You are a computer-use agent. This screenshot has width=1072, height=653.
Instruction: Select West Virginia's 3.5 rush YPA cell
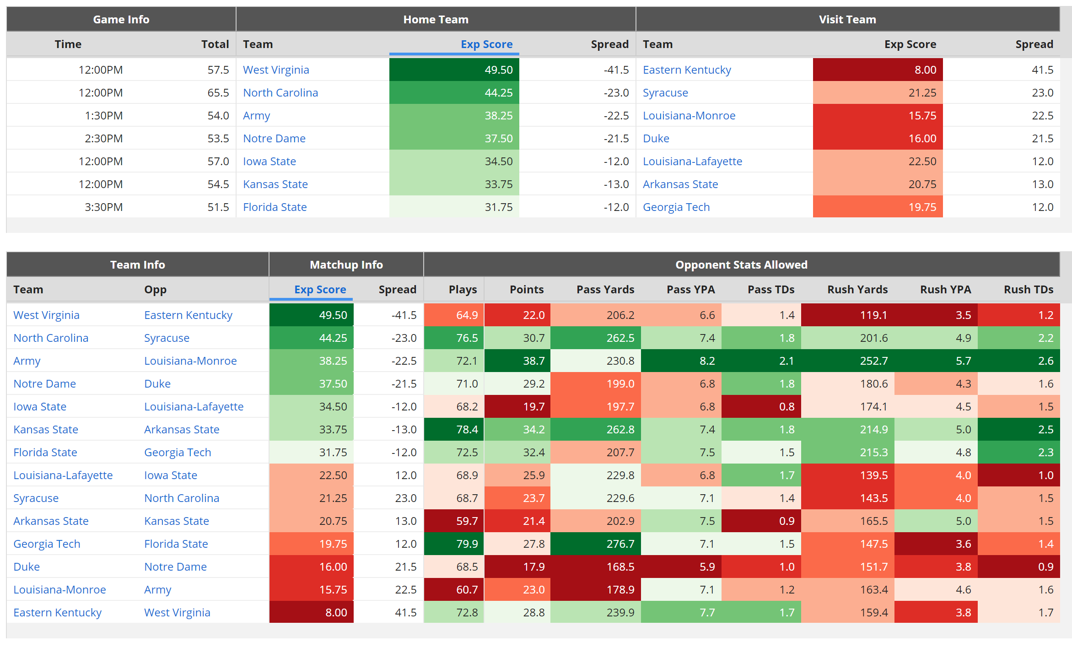point(936,315)
